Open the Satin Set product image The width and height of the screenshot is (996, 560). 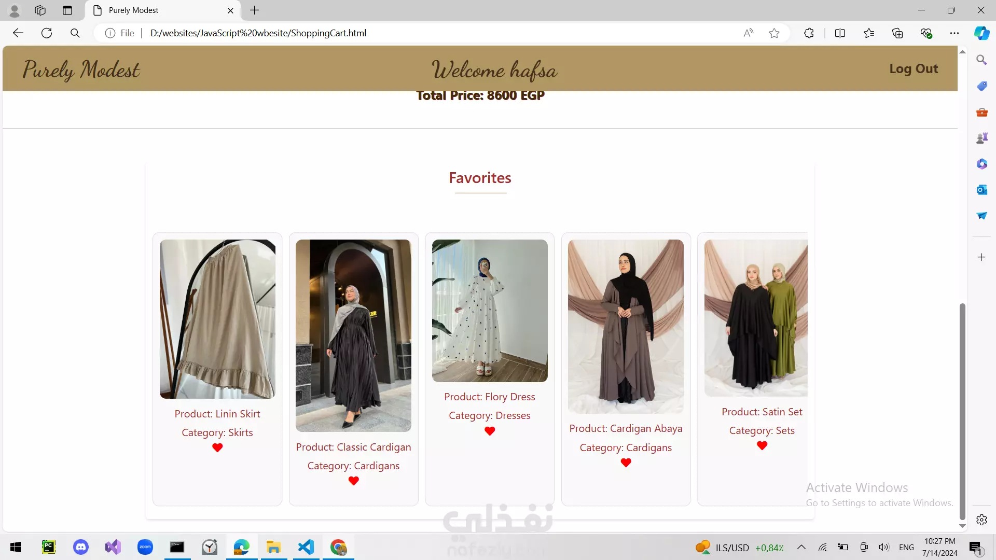[756, 318]
